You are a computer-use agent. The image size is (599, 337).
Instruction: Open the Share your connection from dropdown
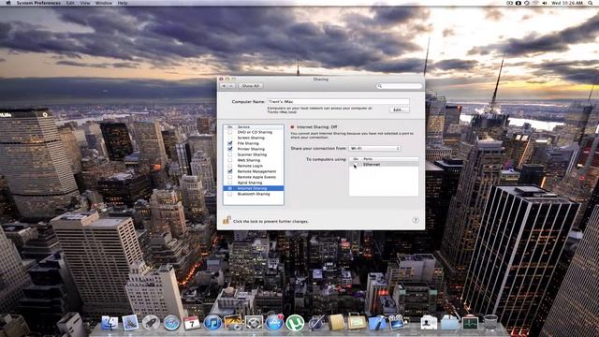(x=374, y=148)
